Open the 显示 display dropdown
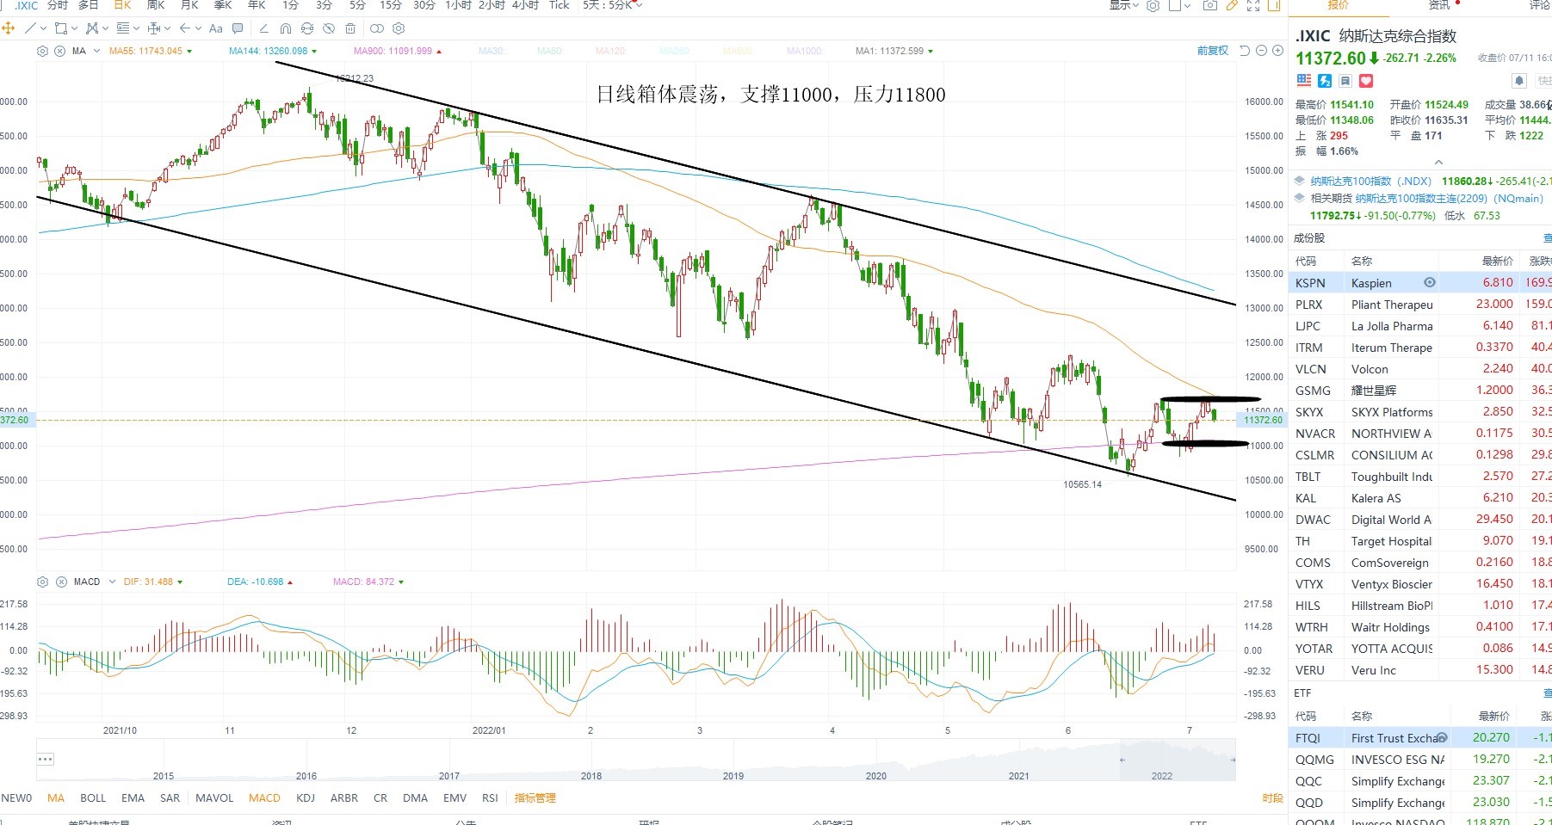 point(1123,5)
